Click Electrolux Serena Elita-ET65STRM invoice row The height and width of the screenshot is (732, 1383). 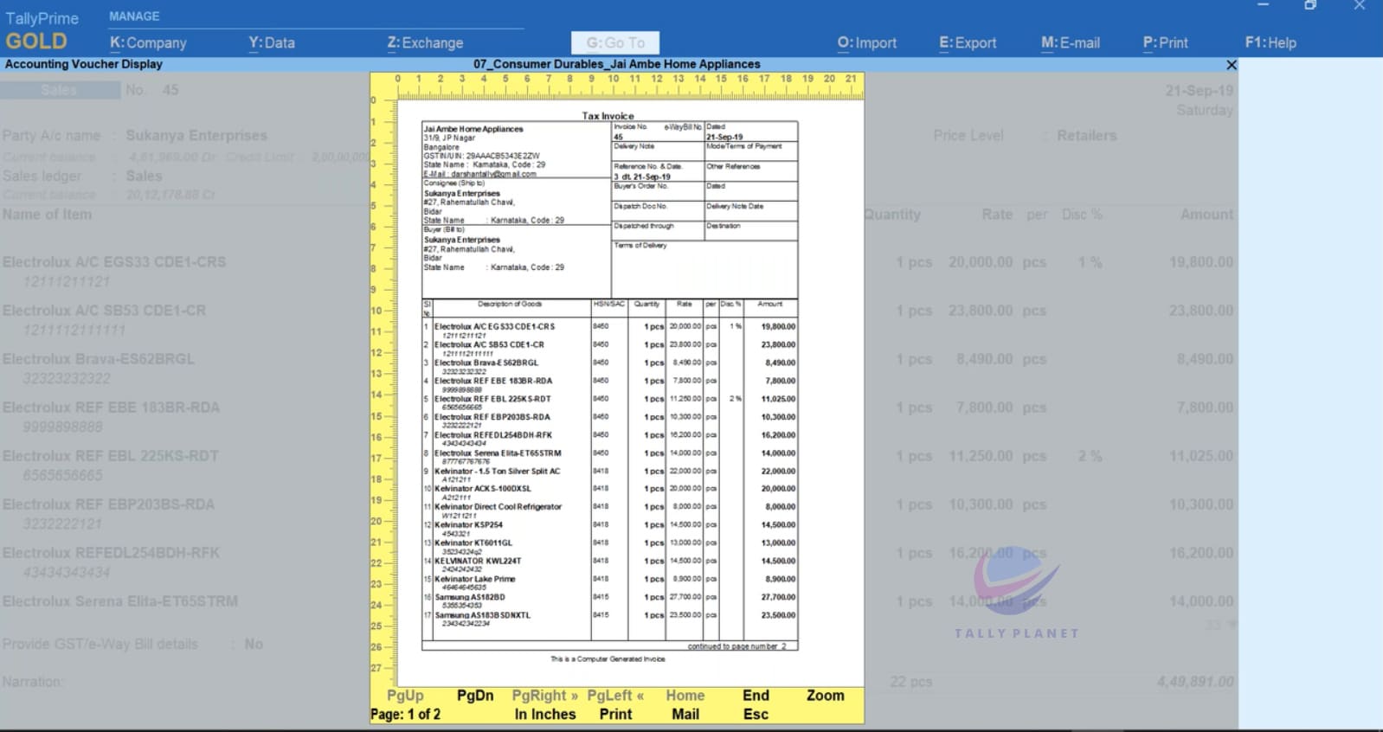[x=609, y=456]
